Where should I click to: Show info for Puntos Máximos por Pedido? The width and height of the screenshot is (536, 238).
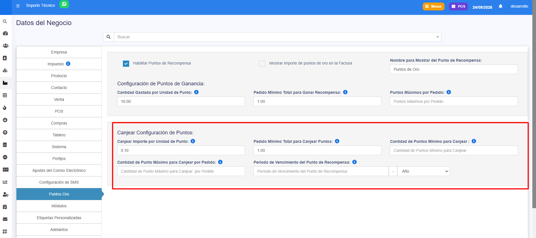(449, 92)
